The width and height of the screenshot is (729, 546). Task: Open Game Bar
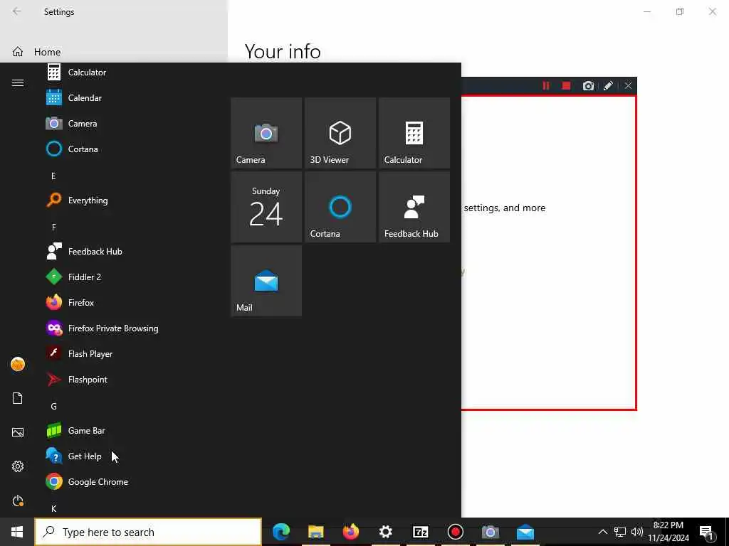pyautogui.click(x=132, y=430)
